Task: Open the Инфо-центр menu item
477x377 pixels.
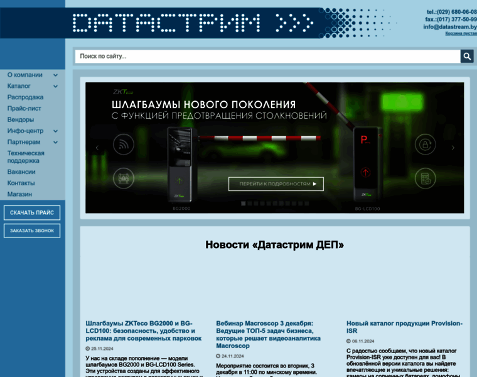Action: click(25, 131)
